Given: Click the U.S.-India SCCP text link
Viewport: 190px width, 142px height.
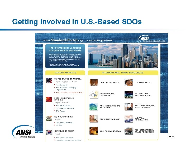Looking at the screenshot, I should pos(142,83).
